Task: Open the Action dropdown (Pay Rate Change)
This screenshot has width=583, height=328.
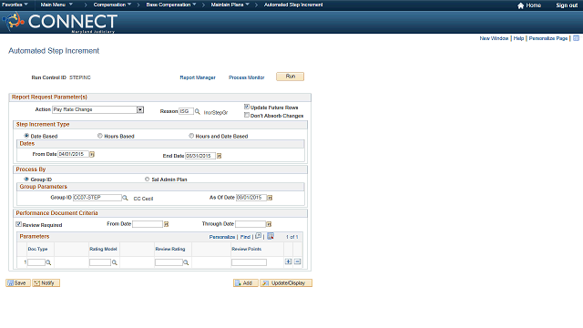Action: tap(98, 109)
